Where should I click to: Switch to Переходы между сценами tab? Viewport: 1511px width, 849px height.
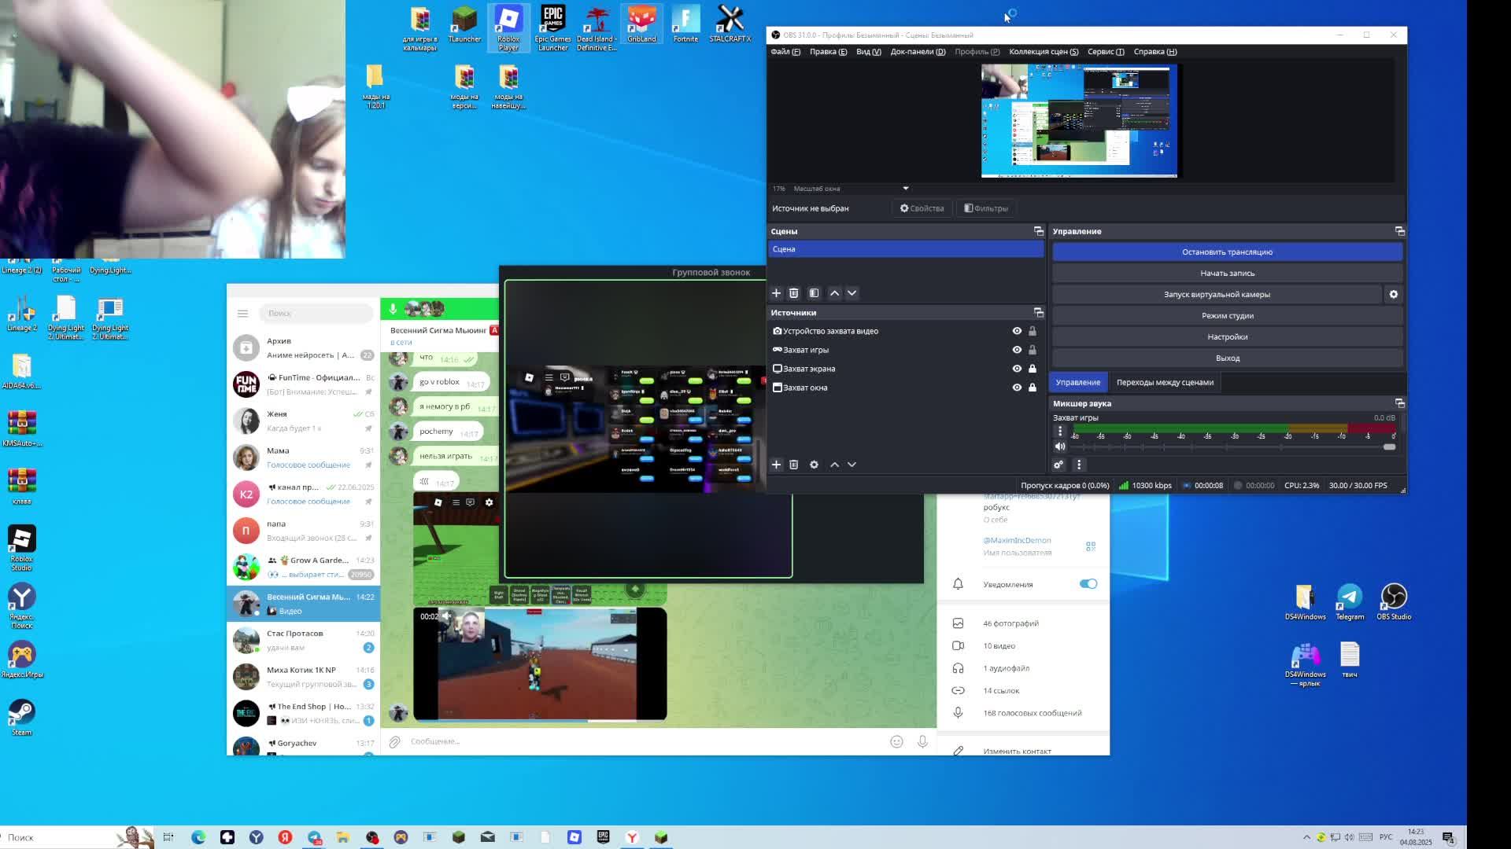coord(1164,383)
